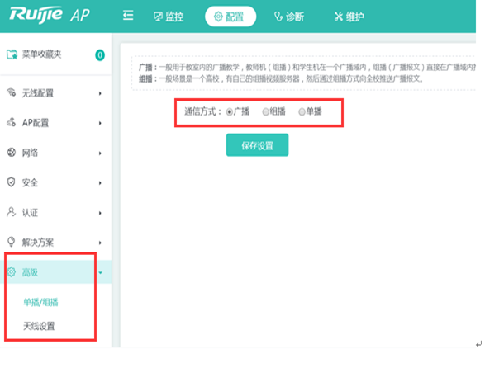499x368 pixels.
Task: Click the hamburger menu collapse icon
Action: click(128, 16)
